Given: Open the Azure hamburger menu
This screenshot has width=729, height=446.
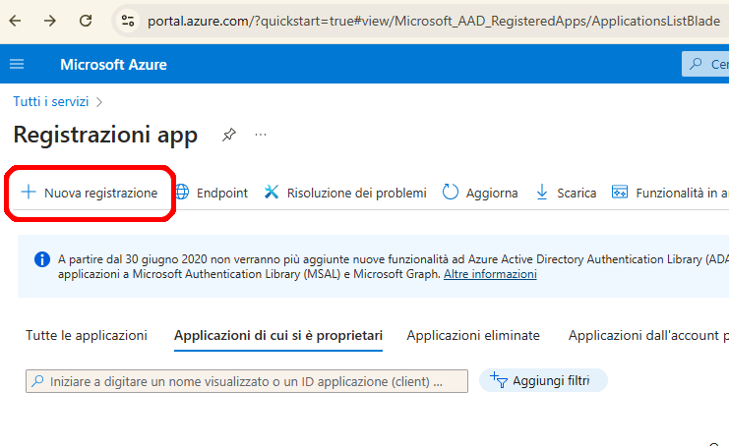Looking at the screenshot, I should click(x=17, y=64).
